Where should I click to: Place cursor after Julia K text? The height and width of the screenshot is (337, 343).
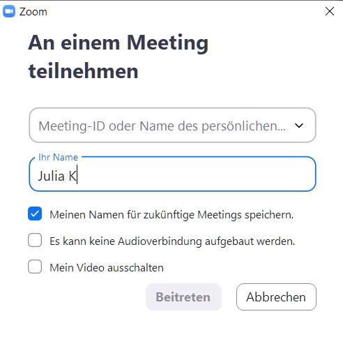pos(77,176)
